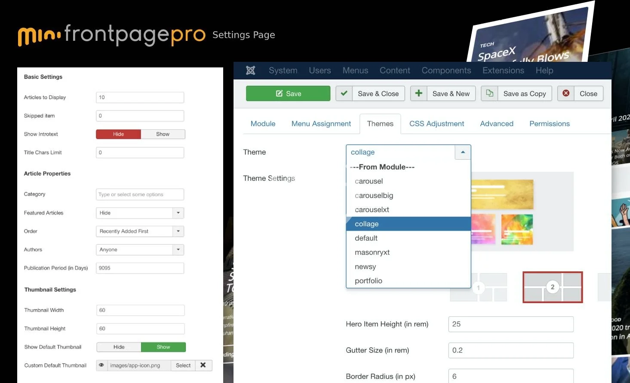The height and width of the screenshot is (383, 630).
Task: Choose masonryxt from the theme list
Action: [372, 252]
